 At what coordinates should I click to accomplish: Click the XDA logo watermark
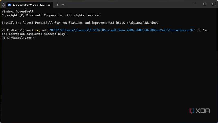coord(200,111)
